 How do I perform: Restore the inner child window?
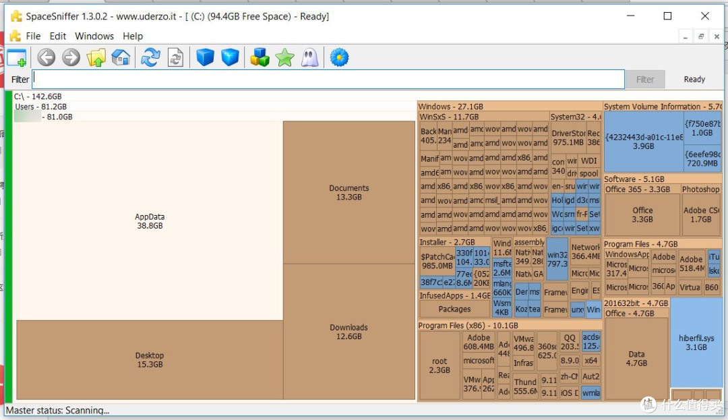pos(701,36)
